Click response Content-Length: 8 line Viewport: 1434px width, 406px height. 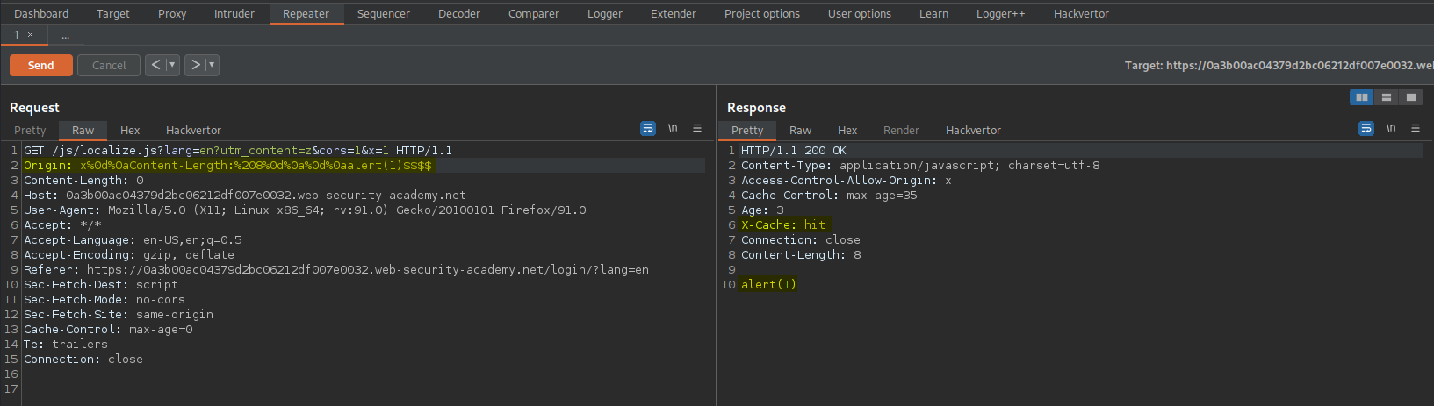[801, 254]
